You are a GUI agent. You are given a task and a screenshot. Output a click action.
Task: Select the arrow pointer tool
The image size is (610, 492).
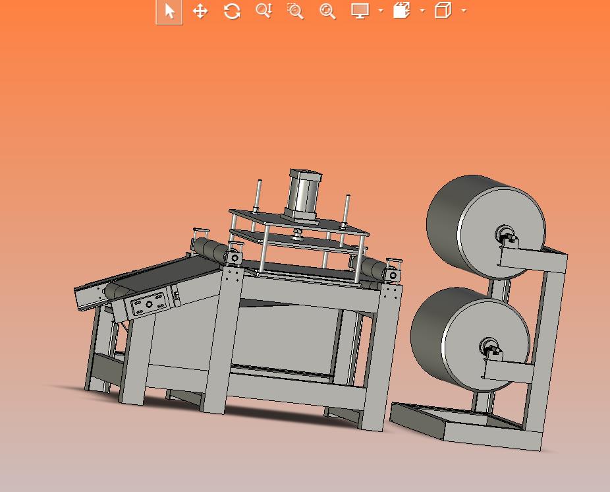169,11
